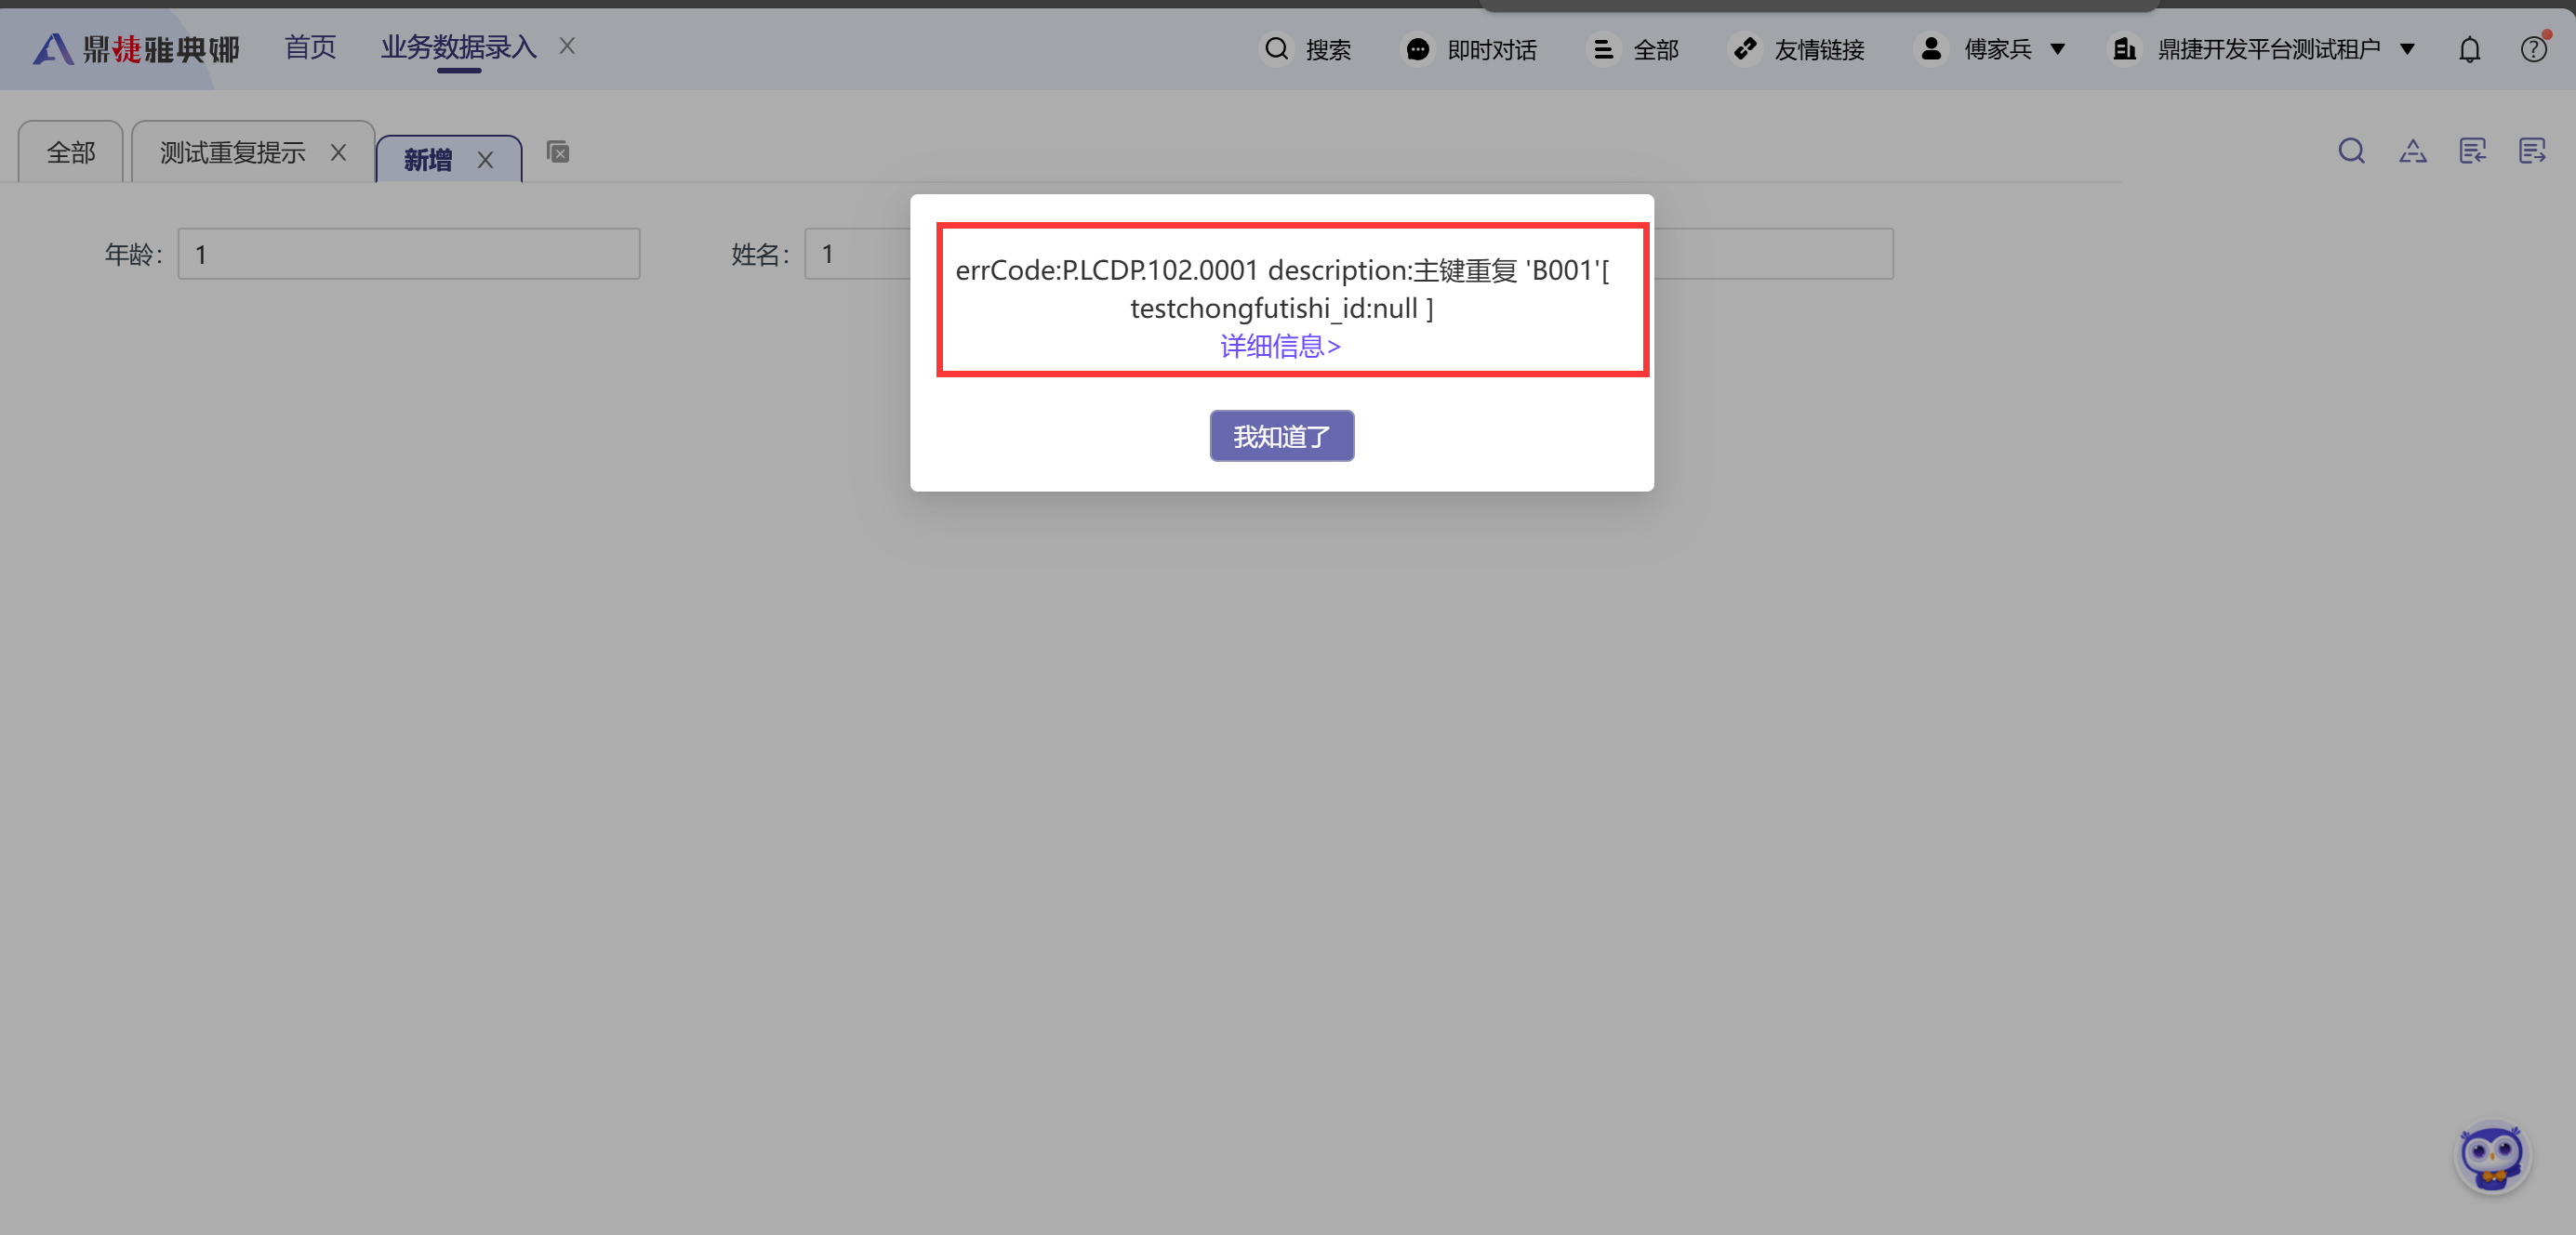The image size is (2576, 1235).
Task: Close the 新增 sub-tab
Action: (x=485, y=160)
